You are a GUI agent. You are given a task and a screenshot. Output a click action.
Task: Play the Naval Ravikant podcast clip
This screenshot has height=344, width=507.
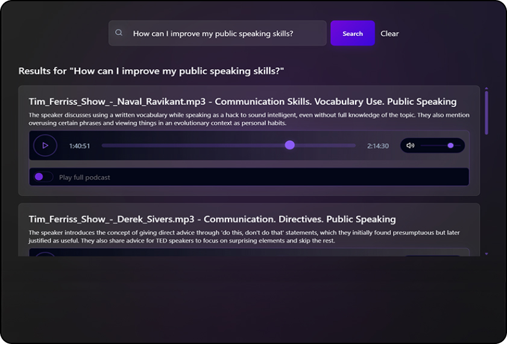coord(45,146)
